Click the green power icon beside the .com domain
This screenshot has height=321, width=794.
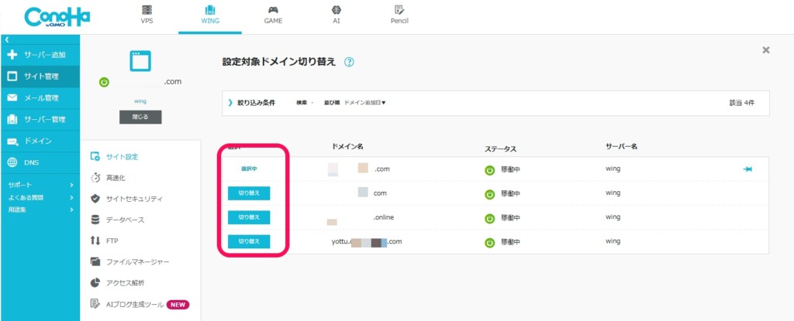coord(104,82)
